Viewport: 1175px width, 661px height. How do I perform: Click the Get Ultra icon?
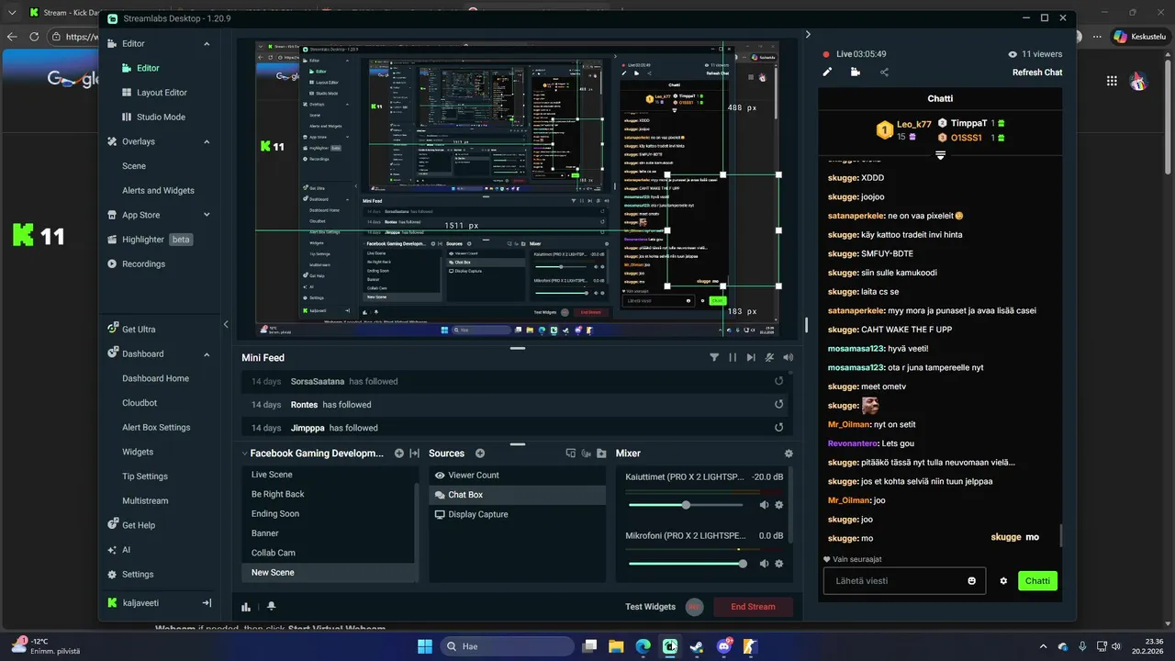click(x=112, y=329)
